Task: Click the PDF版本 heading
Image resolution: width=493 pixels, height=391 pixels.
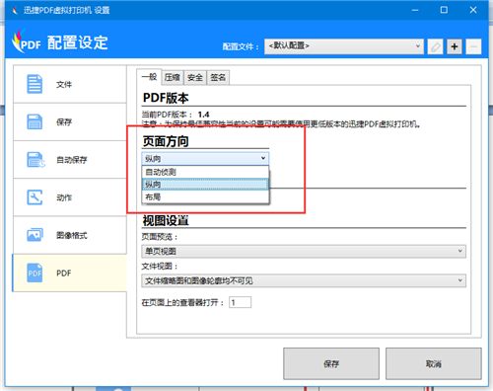Action: click(x=166, y=98)
